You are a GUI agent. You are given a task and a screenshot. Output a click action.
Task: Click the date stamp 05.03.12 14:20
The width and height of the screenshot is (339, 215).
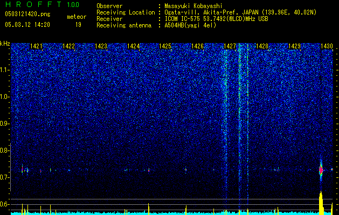pyautogui.click(x=27, y=25)
